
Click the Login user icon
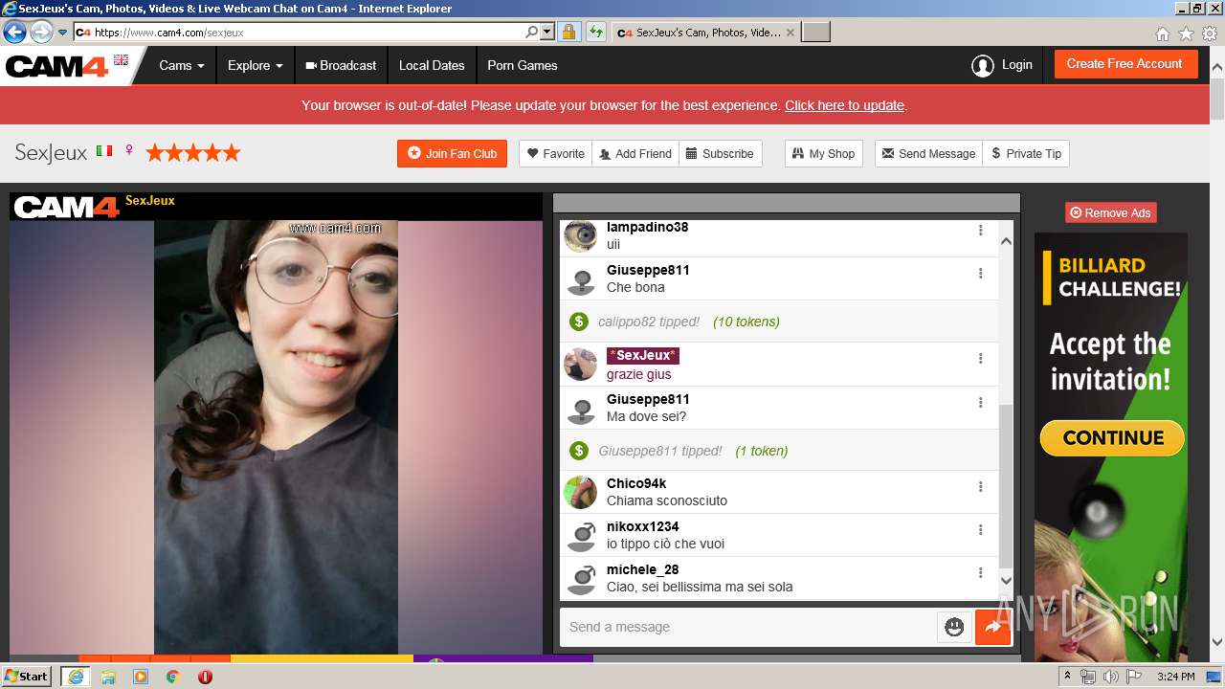tap(982, 66)
